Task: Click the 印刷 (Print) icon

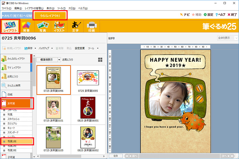Action: point(91,26)
